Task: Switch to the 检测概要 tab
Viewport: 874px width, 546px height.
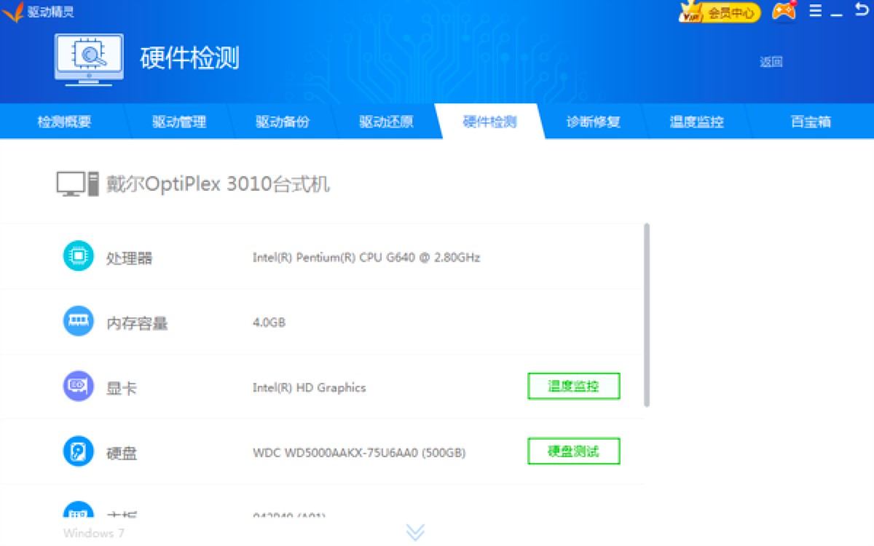Action: pos(64,122)
